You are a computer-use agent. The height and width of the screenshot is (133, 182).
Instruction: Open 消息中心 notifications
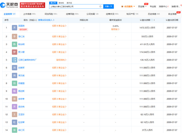[164, 7]
